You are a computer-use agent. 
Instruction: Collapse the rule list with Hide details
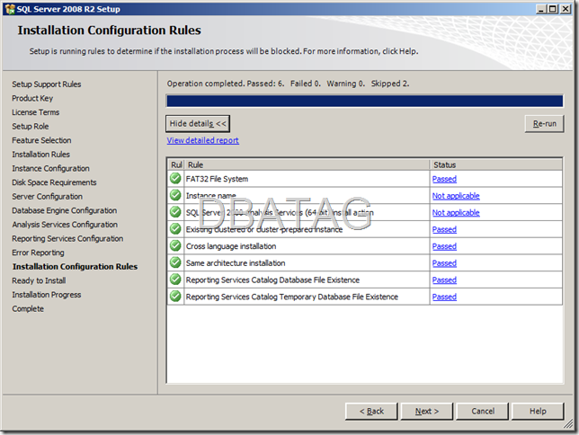tap(198, 123)
